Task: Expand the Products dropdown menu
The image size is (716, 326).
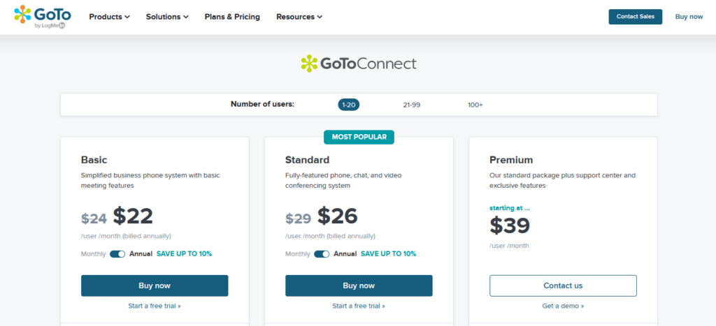Action: (x=109, y=17)
